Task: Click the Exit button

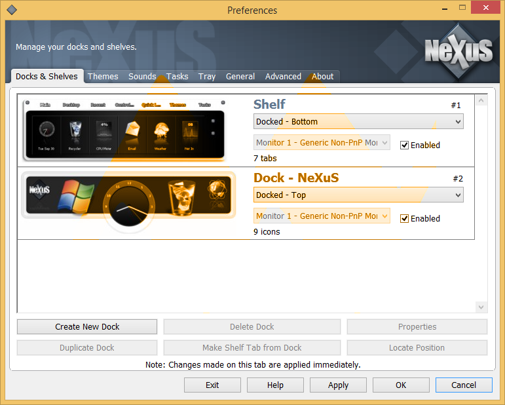Action: click(212, 385)
